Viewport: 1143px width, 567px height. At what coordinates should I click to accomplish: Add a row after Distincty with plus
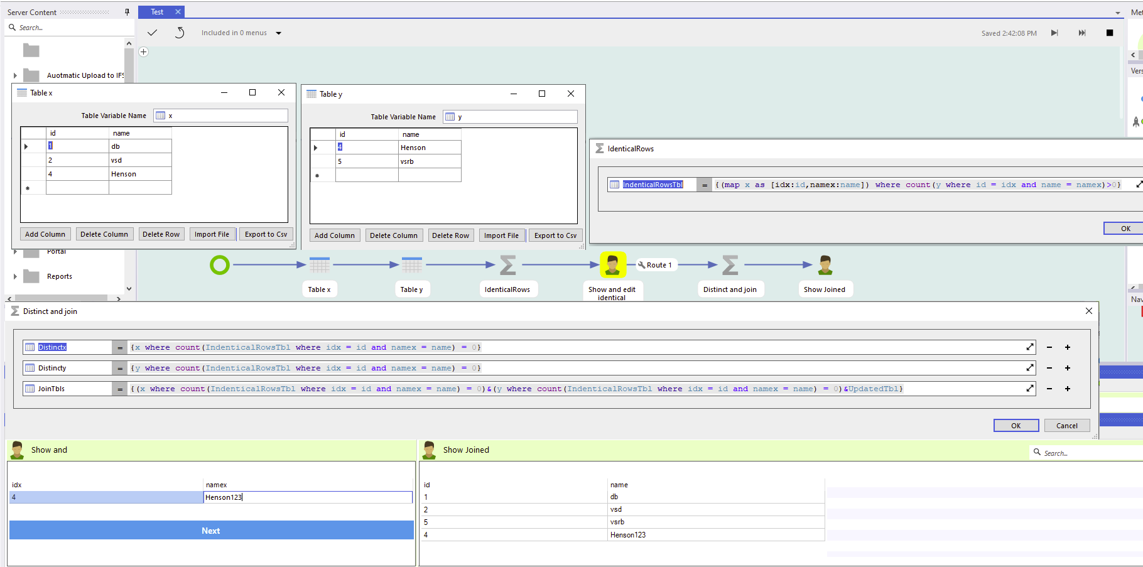[x=1068, y=368]
